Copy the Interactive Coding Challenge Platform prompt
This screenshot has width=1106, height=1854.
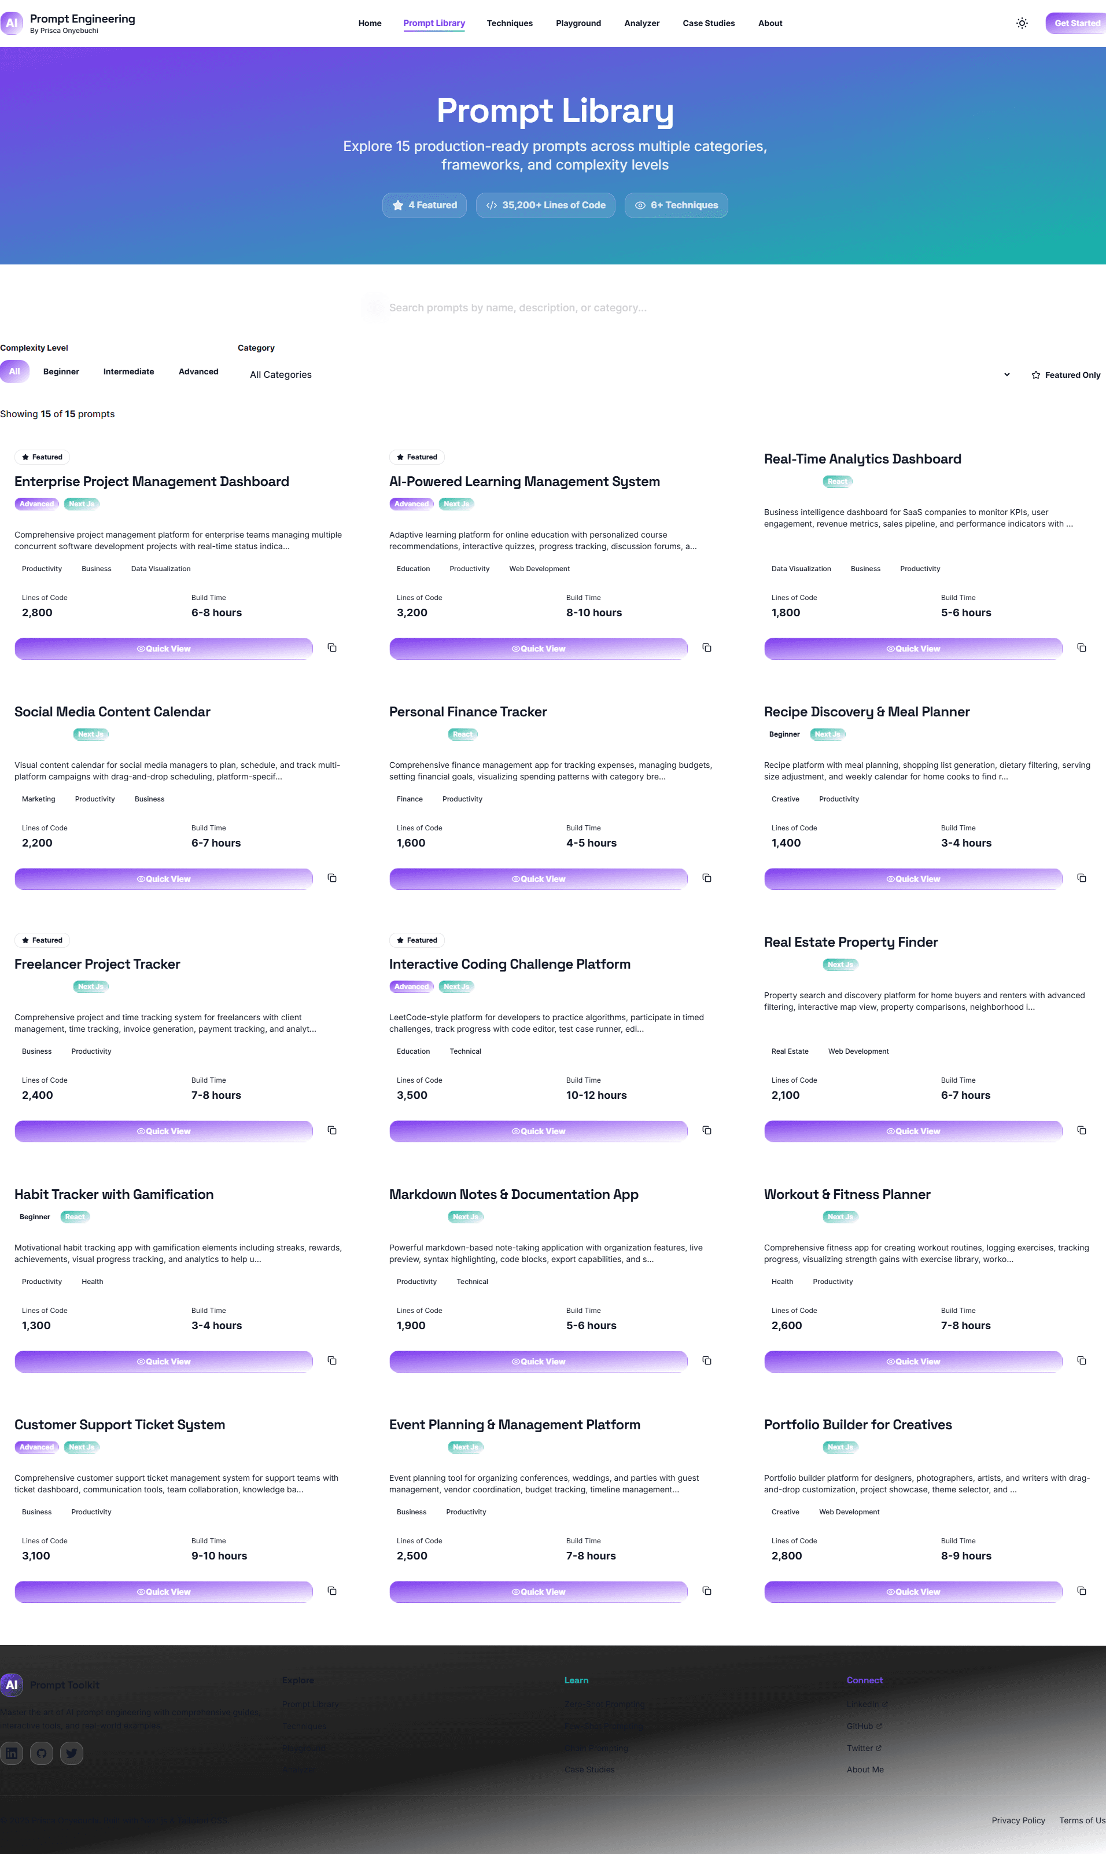(x=706, y=1130)
